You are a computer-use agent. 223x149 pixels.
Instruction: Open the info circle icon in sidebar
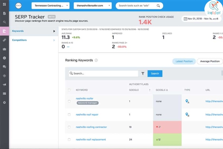(4, 58)
